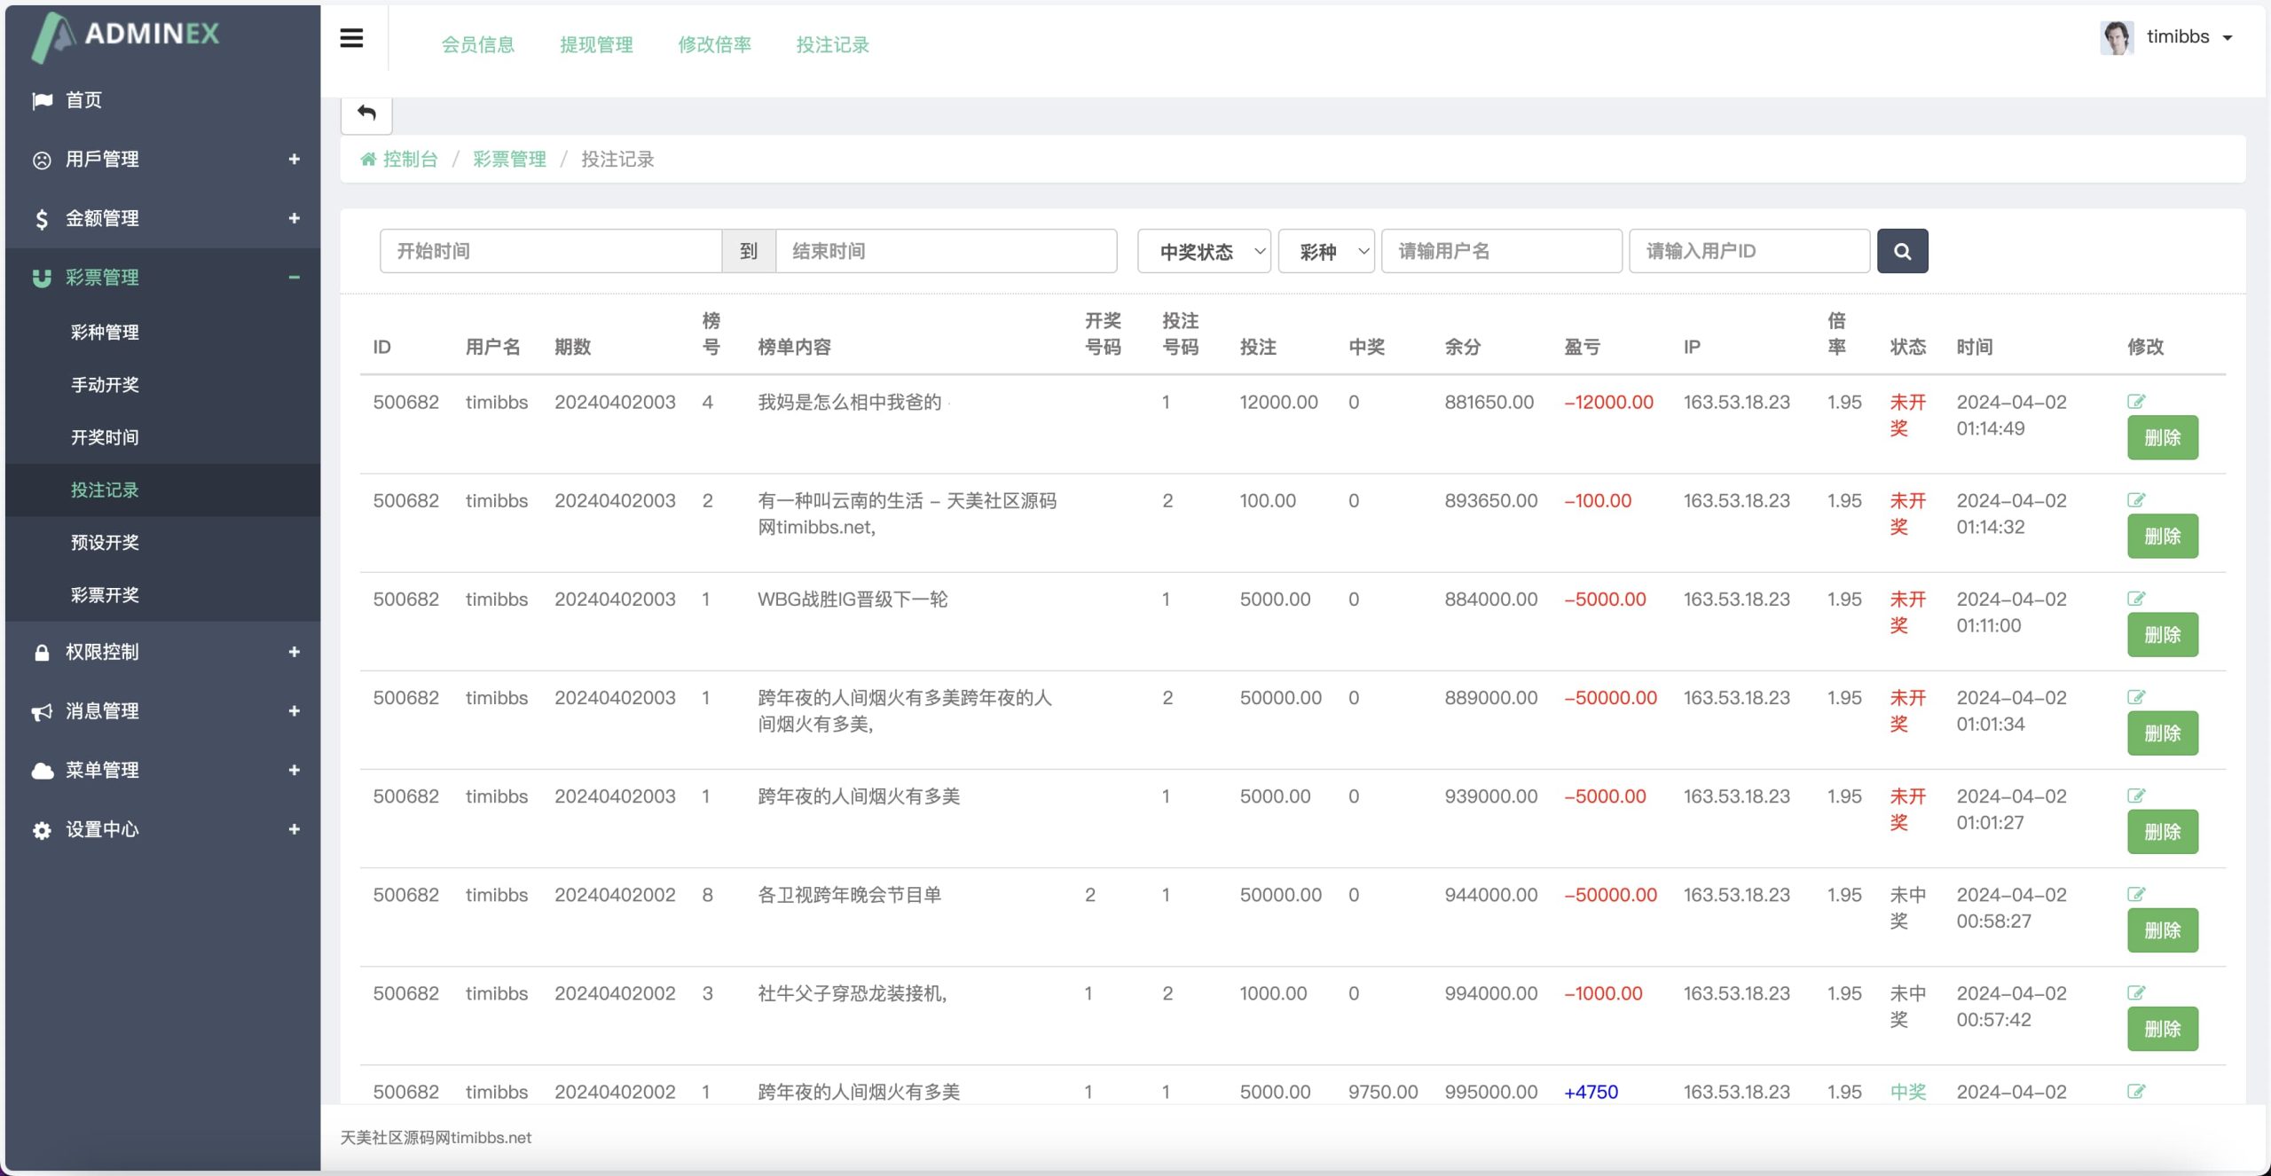
Task: Click the ADMINEX logo
Action: click(126, 35)
